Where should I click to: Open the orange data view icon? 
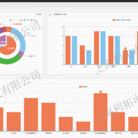coord(21,20)
